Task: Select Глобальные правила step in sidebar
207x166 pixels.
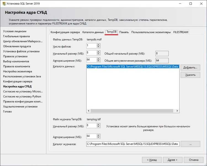Action: (16, 36)
